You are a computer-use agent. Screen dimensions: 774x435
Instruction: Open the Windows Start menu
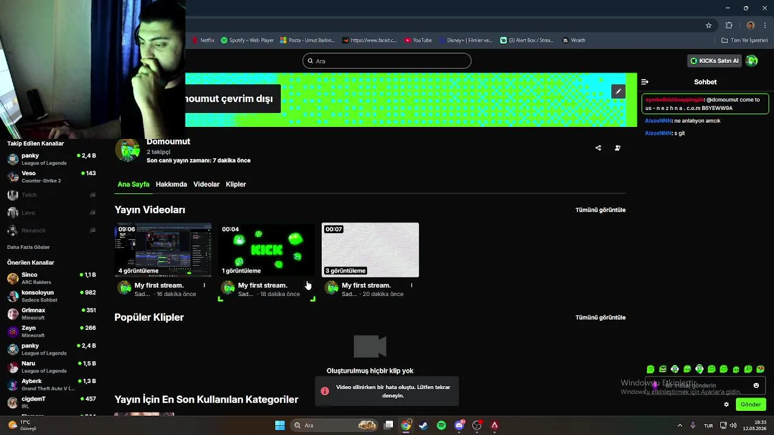280,425
